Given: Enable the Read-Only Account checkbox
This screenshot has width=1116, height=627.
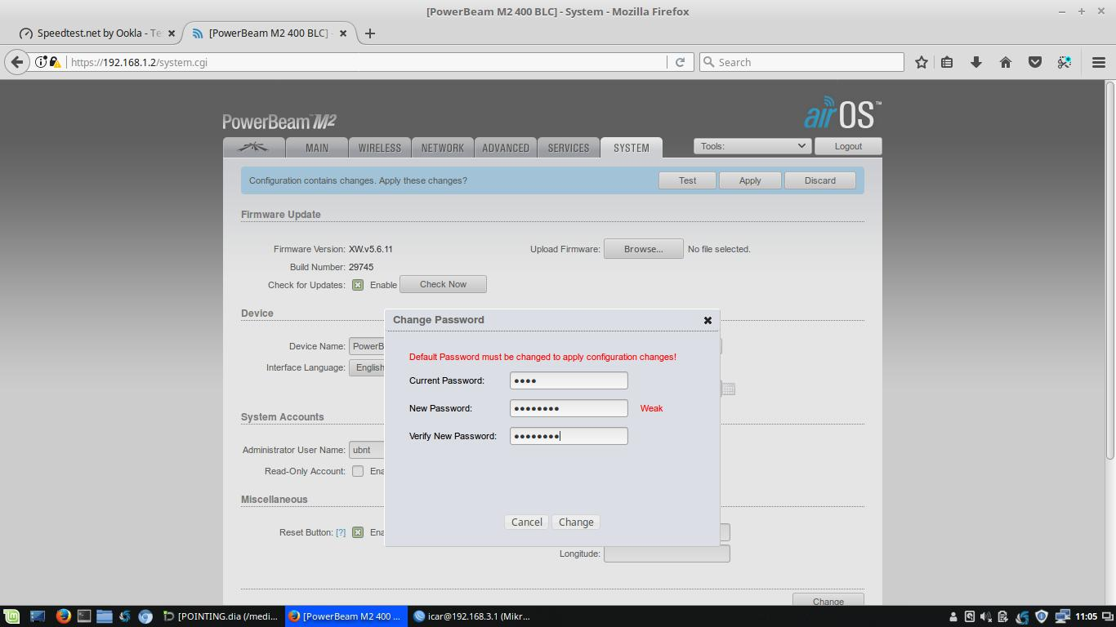Looking at the screenshot, I should (358, 471).
